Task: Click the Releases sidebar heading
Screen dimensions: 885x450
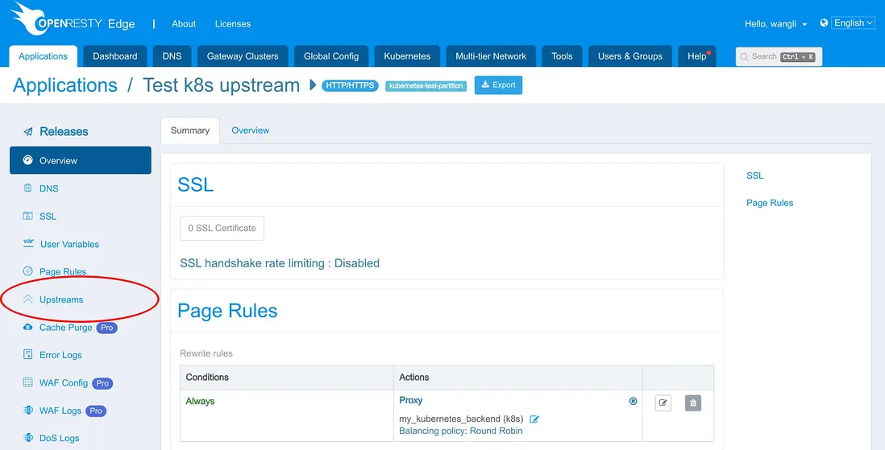Action: pyautogui.click(x=64, y=131)
